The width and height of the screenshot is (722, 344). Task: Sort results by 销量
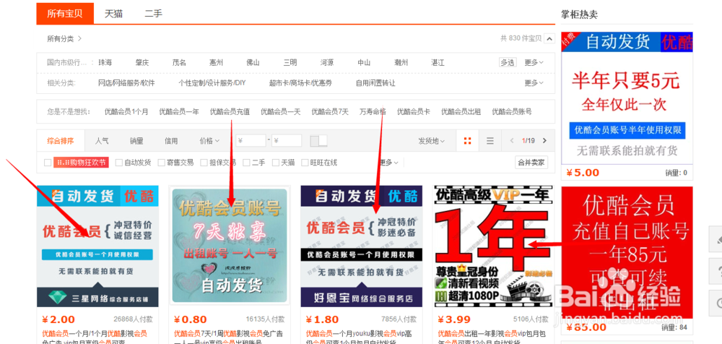(x=136, y=141)
